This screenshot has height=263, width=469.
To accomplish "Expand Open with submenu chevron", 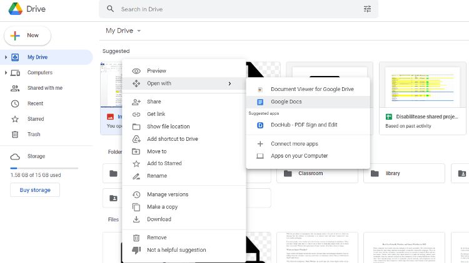I will (x=229, y=84).
